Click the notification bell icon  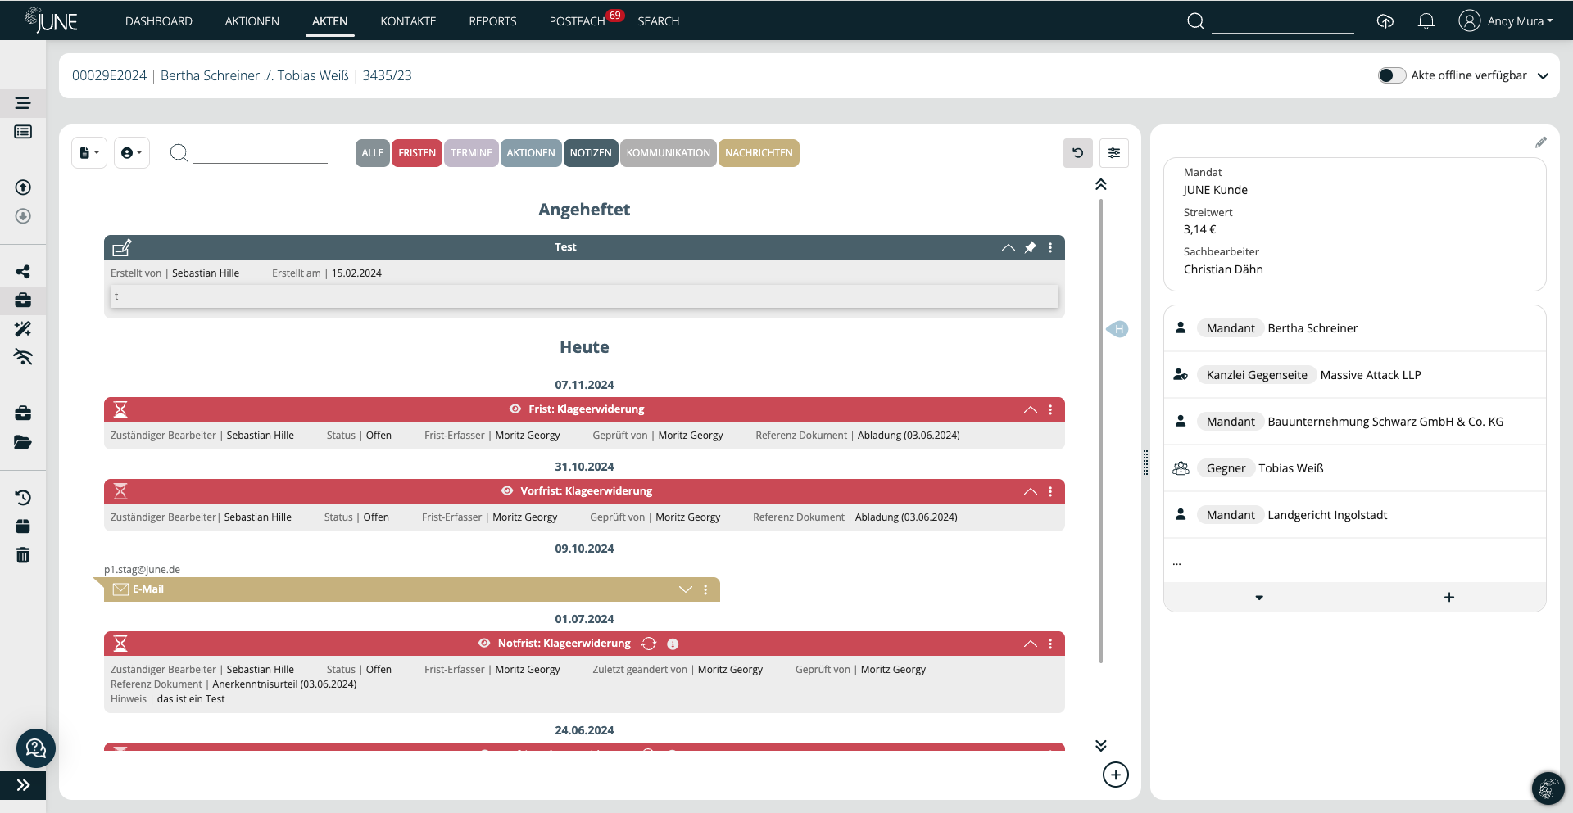(x=1426, y=21)
